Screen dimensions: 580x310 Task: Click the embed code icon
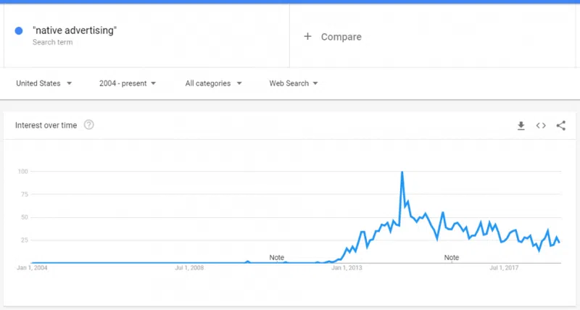click(x=541, y=125)
